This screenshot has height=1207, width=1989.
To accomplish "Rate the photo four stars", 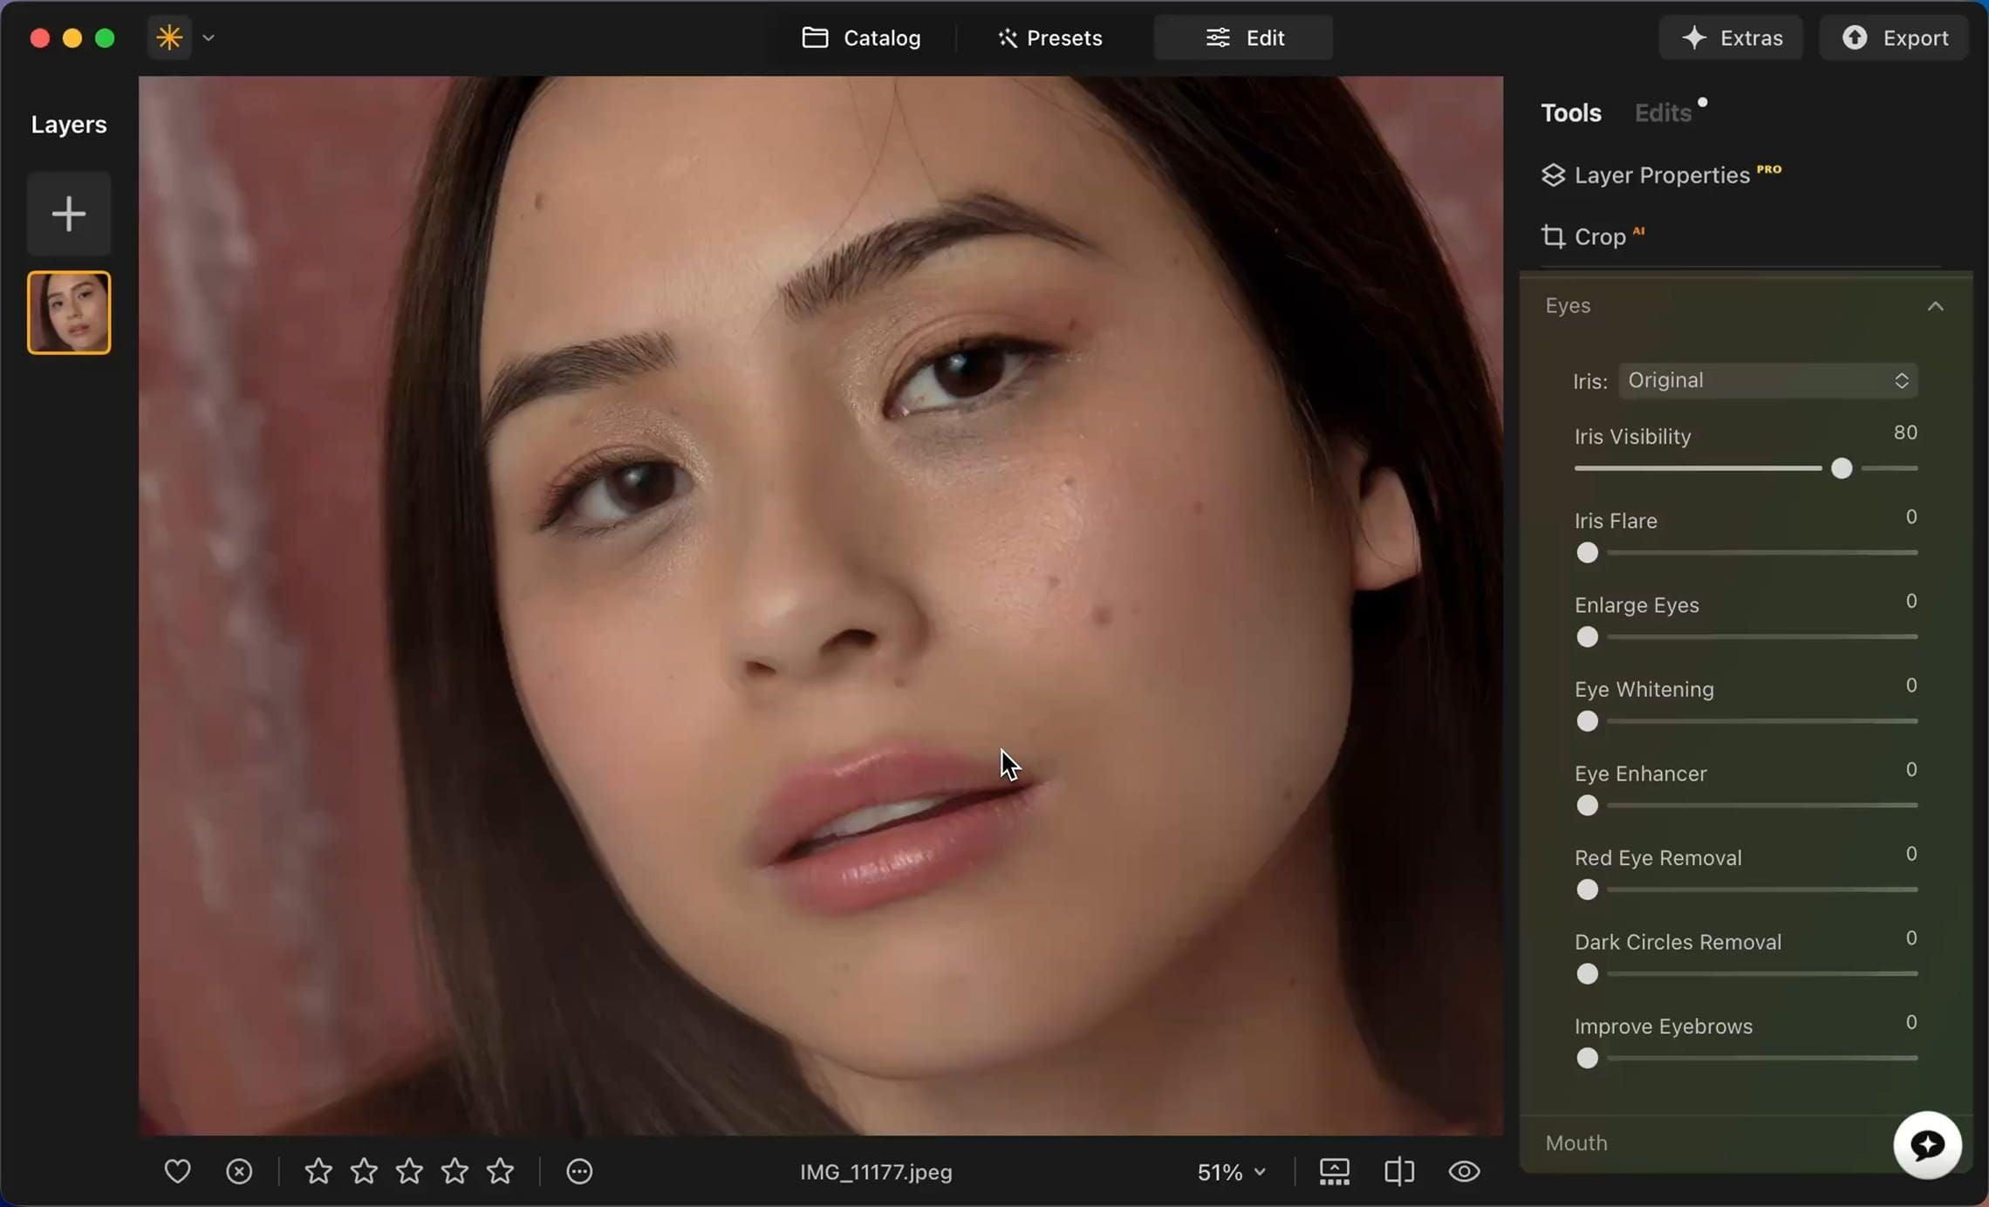I will pos(455,1171).
